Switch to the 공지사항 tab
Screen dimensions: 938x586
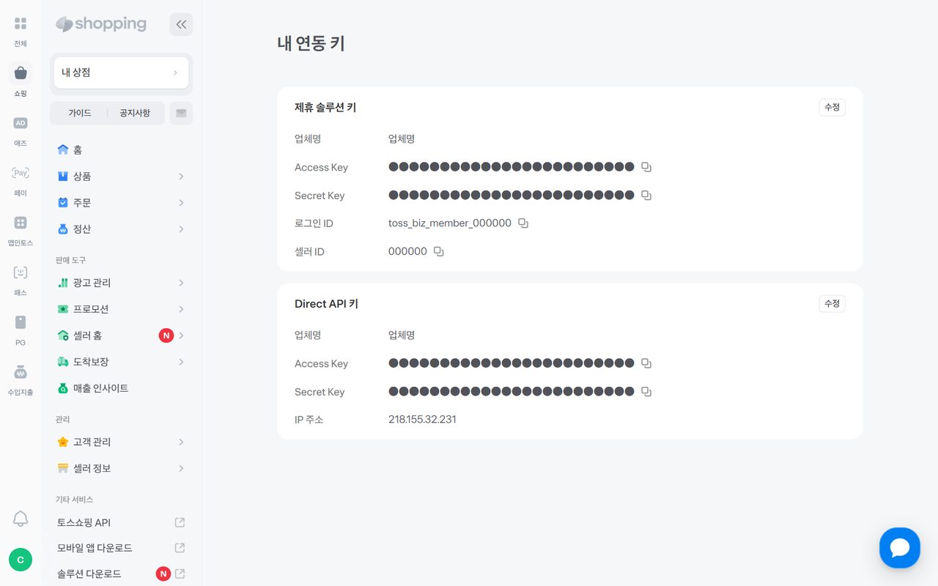pos(135,113)
